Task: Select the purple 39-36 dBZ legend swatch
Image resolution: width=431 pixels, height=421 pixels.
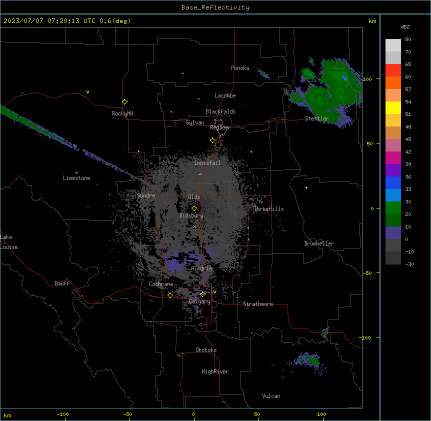Action: (x=393, y=170)
